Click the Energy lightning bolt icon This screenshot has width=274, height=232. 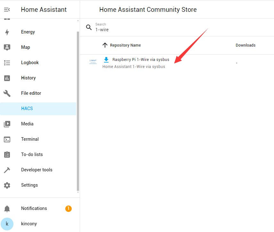coord(7,32)
